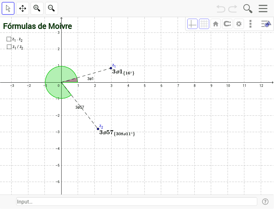The height and width of the screenshot is (209, 274).
Task: Select the Zoom Out tool
Action: 52,8
